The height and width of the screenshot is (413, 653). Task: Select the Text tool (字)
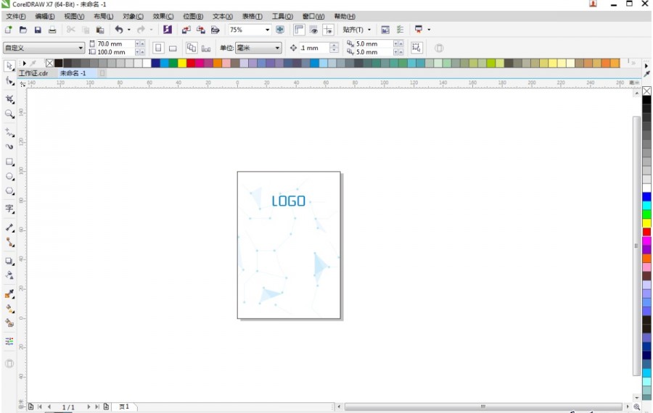(9, 209)
